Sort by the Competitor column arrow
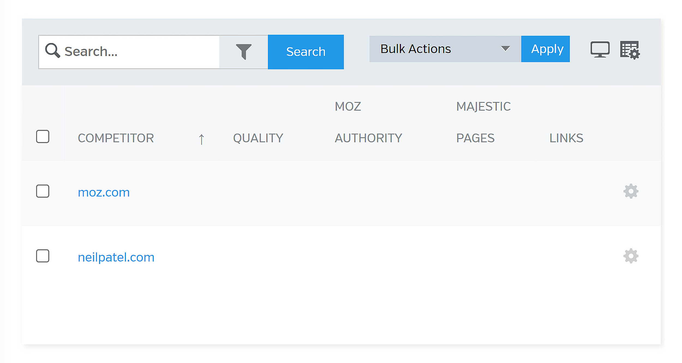The height and width of the screenshot is (363, 682). 201,139
